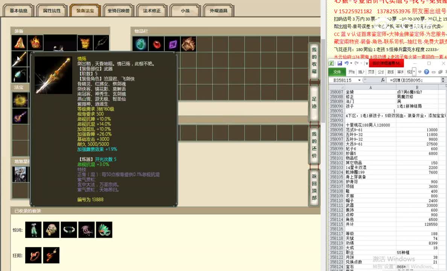This screenshot has width=447, height=271.
Task: Click the cell reading 十里桃花188男人128000
Action: 370,125
